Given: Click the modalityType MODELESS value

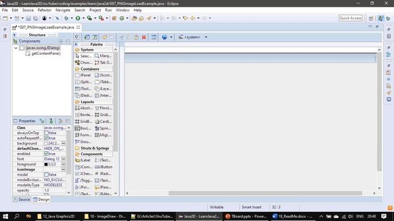Looking at the screenshot, I should pyautogui.click(x=53, y=185).
